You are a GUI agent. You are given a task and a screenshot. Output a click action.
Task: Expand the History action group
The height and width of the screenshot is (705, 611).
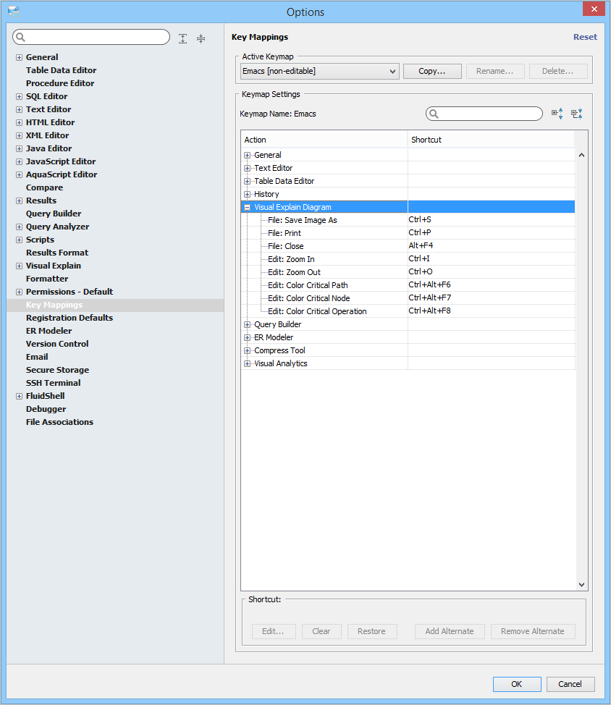click(247, 194)
